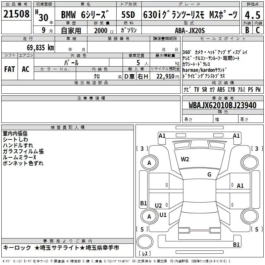The height and width of the screenshot is (265, 265).
Task: Click the 高さ height field
Action: coord(251,119)
